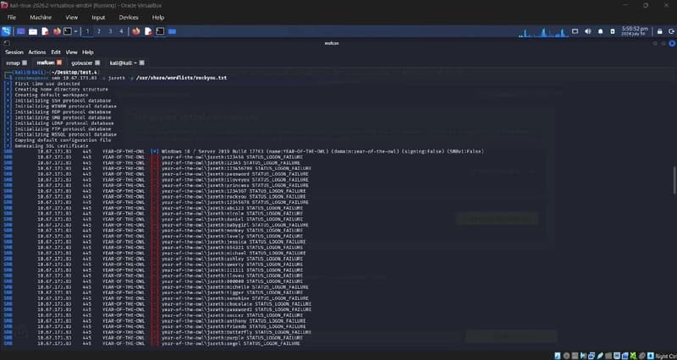Click the jareth:123456 STATUS_LOGON_FAILURE line
Screen dimensions: 677x360
[x=232, y=157]
